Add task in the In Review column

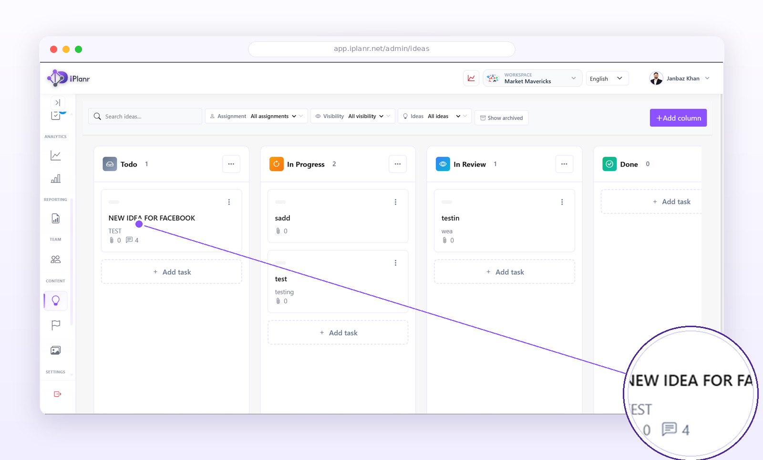pos(505,272)
